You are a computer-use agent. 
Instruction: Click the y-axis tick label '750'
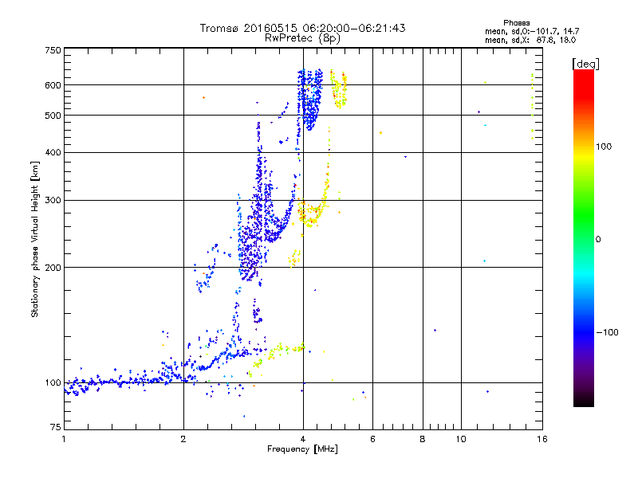53,50
